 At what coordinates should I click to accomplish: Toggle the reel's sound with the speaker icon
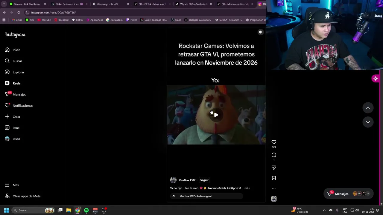[261, 32]
